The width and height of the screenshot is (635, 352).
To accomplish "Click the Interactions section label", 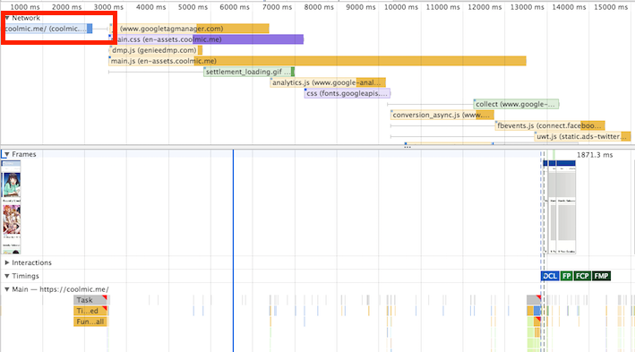I will pyautogui.click(x=31, y=262).
